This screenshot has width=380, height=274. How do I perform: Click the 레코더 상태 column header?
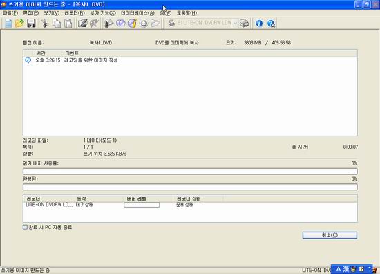tap(198, 199)
